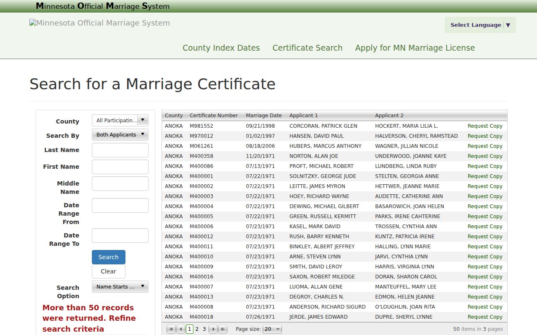Image resolution: width=537 pixels, height=335 pixels.
Task: Request copy for HOEY, RICHARD WAYNE
Action: pos(485,196)
